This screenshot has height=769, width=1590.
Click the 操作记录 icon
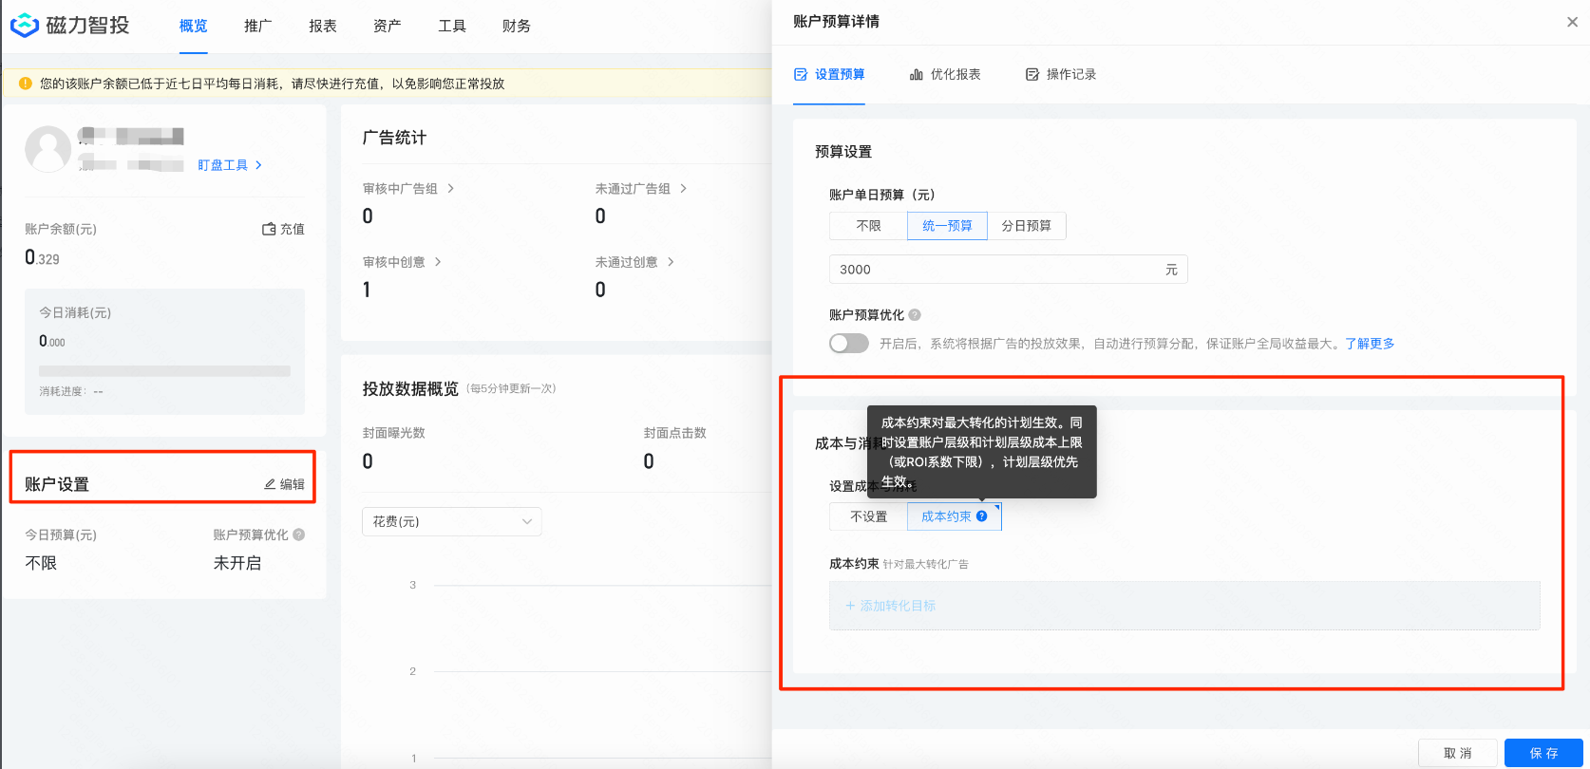1032,74
